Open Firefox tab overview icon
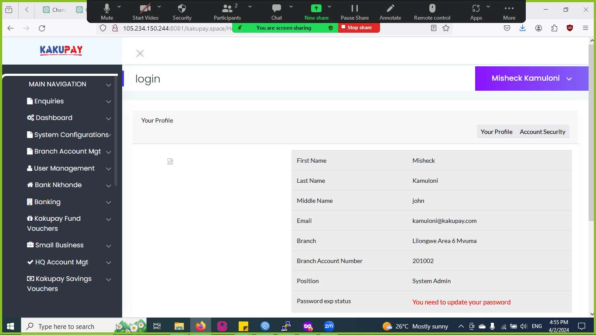Image resolution: width=596 pixels, height=335 pixels. [9, 10]
